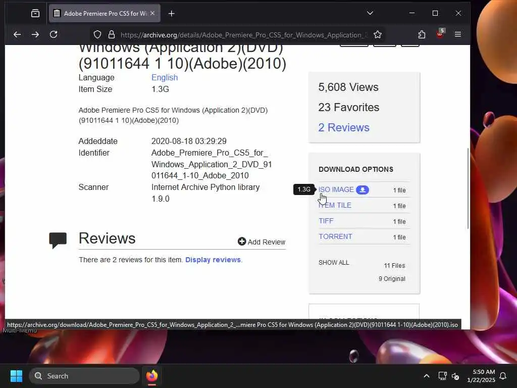Open the TORRENT download option
The image size is (517, 388).
pyautogui.click(x=335, y=236)
